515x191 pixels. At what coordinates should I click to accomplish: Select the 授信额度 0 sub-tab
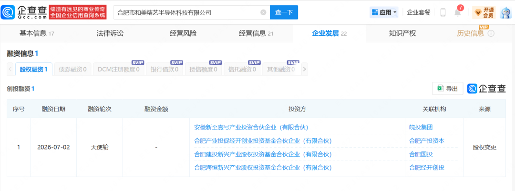tap(203, 69)
